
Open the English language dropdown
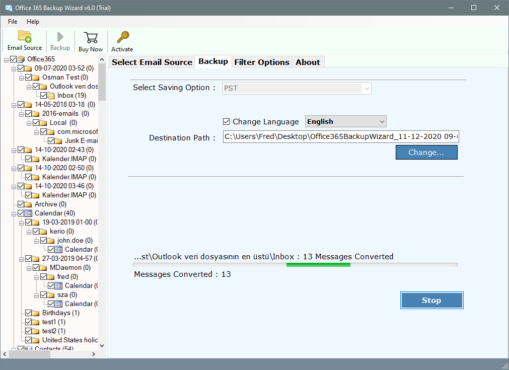click(346, 122)
